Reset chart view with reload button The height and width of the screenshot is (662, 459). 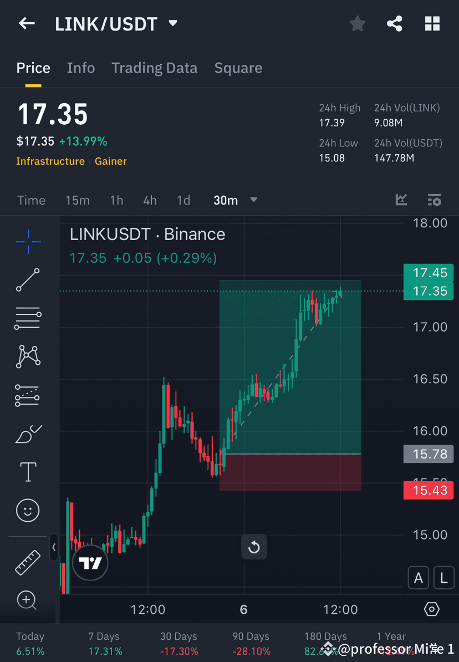click(254, 547)
